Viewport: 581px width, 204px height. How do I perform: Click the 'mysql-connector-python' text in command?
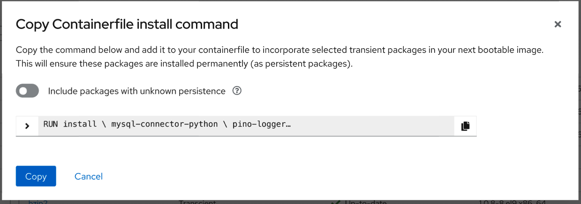(x=164, y=124)
